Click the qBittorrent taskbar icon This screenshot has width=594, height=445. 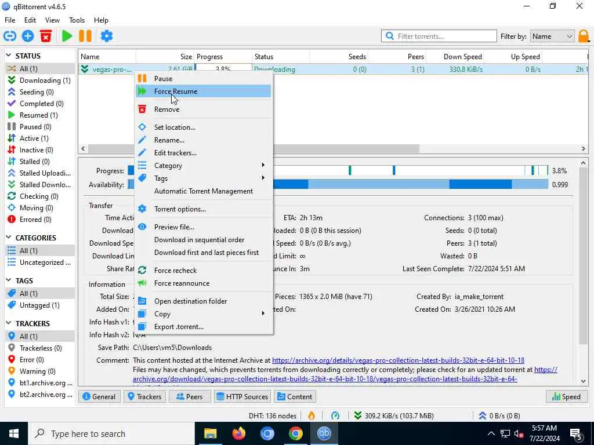click(x=324, y=433)
